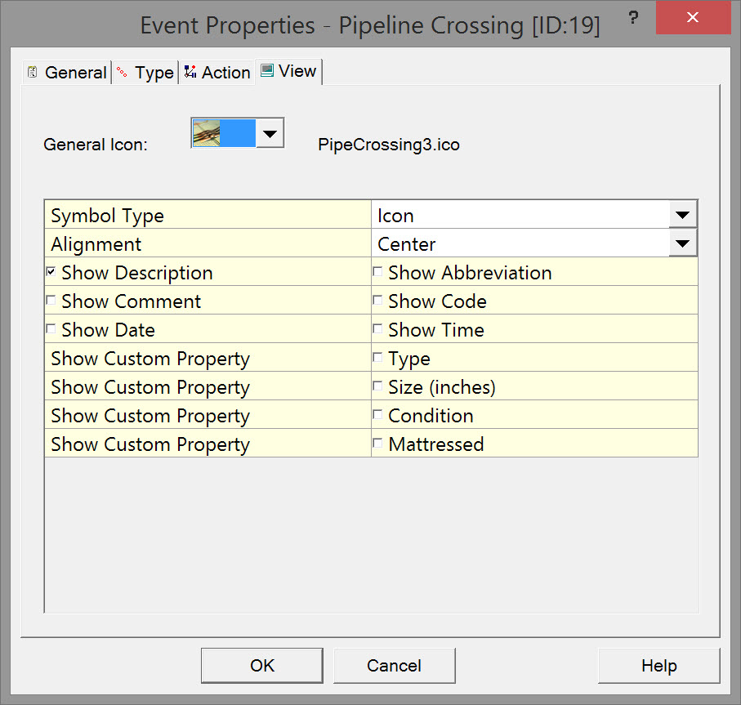Image resolution: width=741 pixels, height=705 pixels.
Task: Expand the Symbol Type dropdown
Action: (682, 216)
